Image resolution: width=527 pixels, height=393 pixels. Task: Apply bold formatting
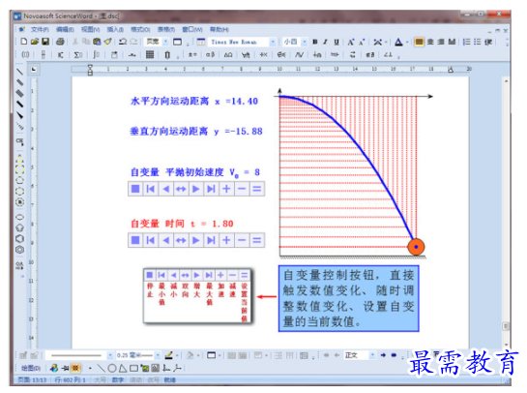pyautogui.click(x=315, y=42)
